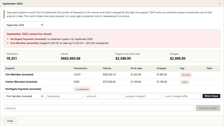This screenshot has width=224, height=126.
Task: Click the Transactions column header
Action: [80, 68]
